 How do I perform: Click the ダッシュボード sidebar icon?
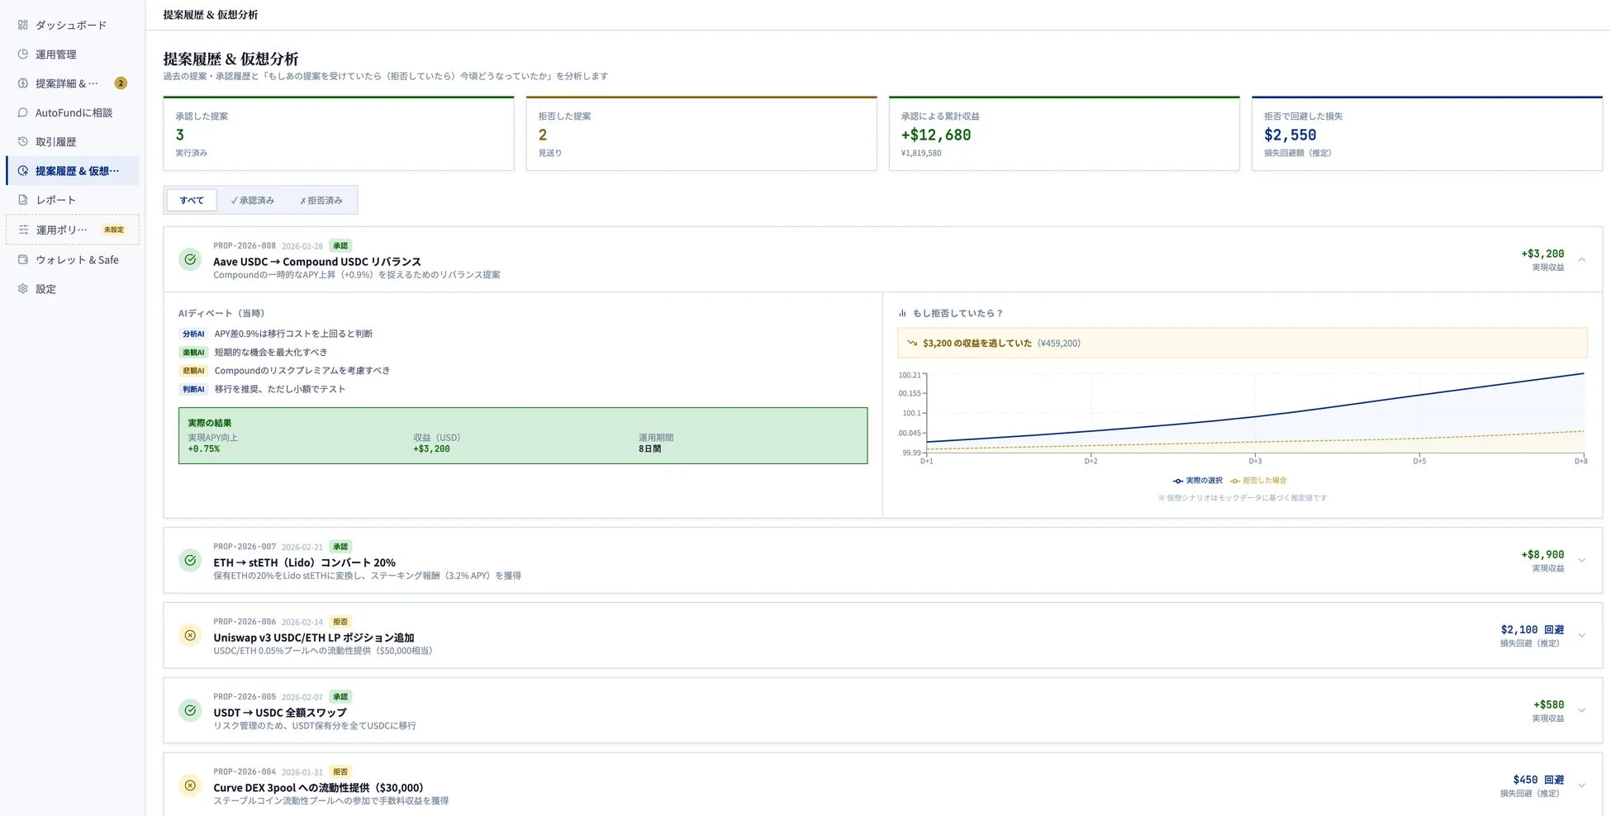point(23,25)
